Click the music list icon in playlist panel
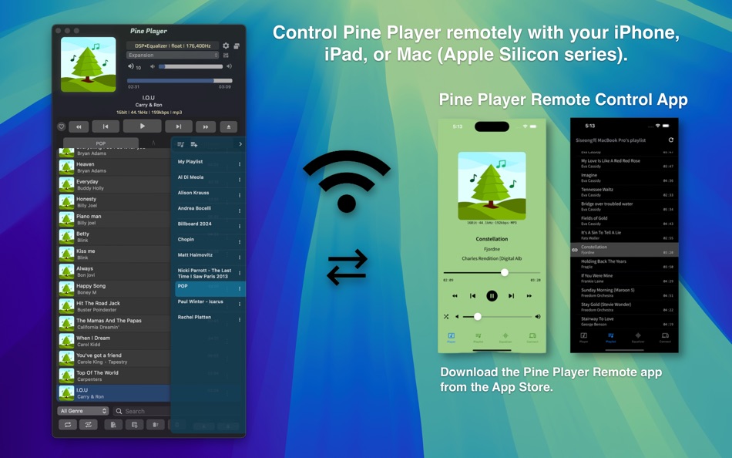The height and width of the screenshot is (458, 732). (x=180, y=144)
